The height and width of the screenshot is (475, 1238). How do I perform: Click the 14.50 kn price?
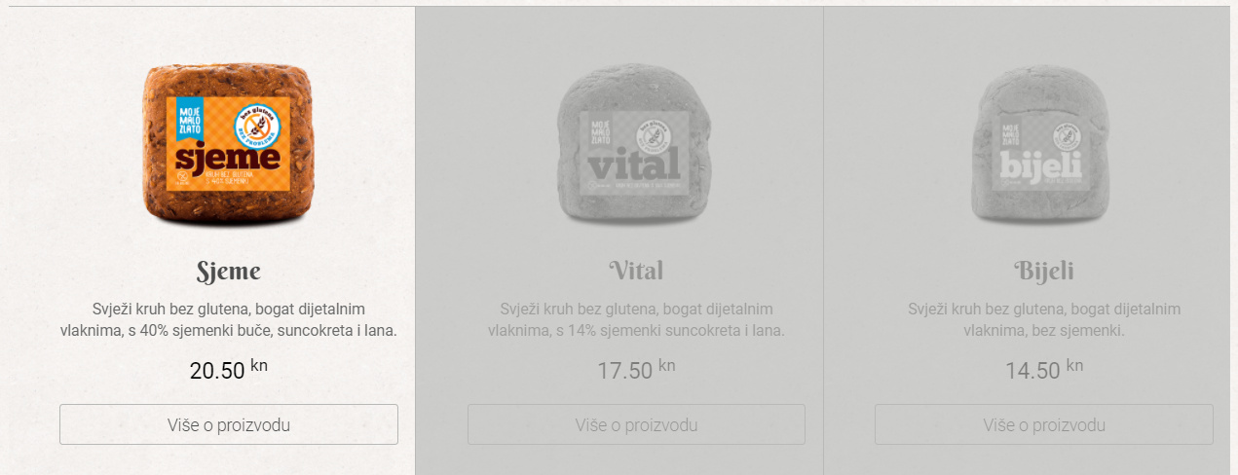pos(1044,369)
